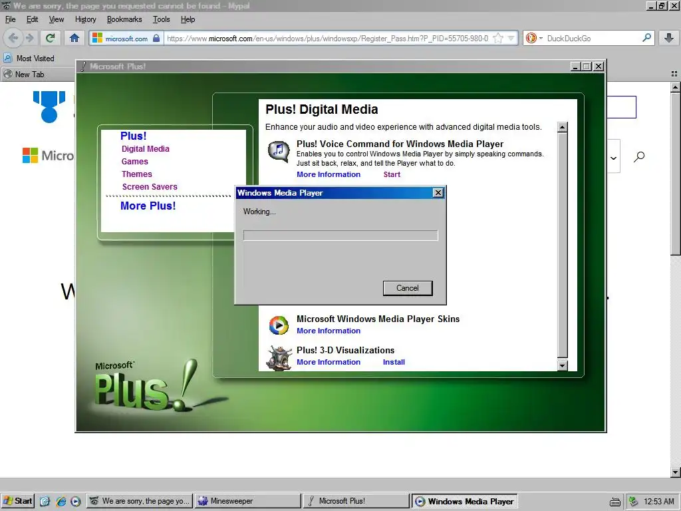The image size is (681, 511).
Task: Click the web page search magnifier icon
Action: (x=639, y=157)
